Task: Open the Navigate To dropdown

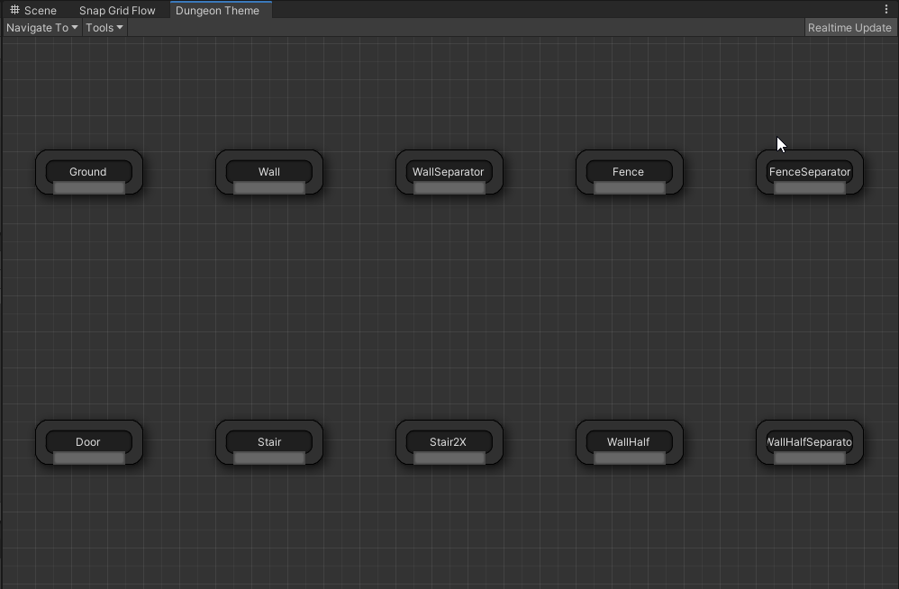Action: pyautogui.click(x=41, y=28)
